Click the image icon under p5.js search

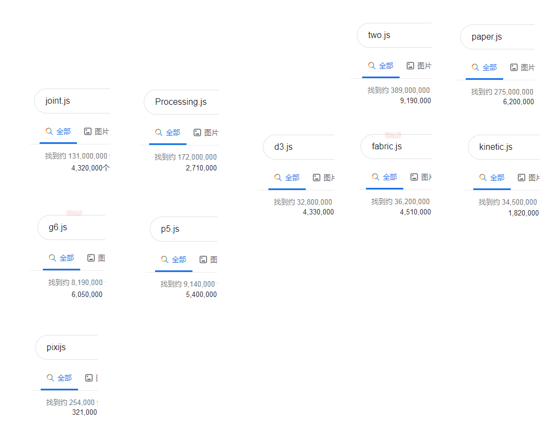203,260
